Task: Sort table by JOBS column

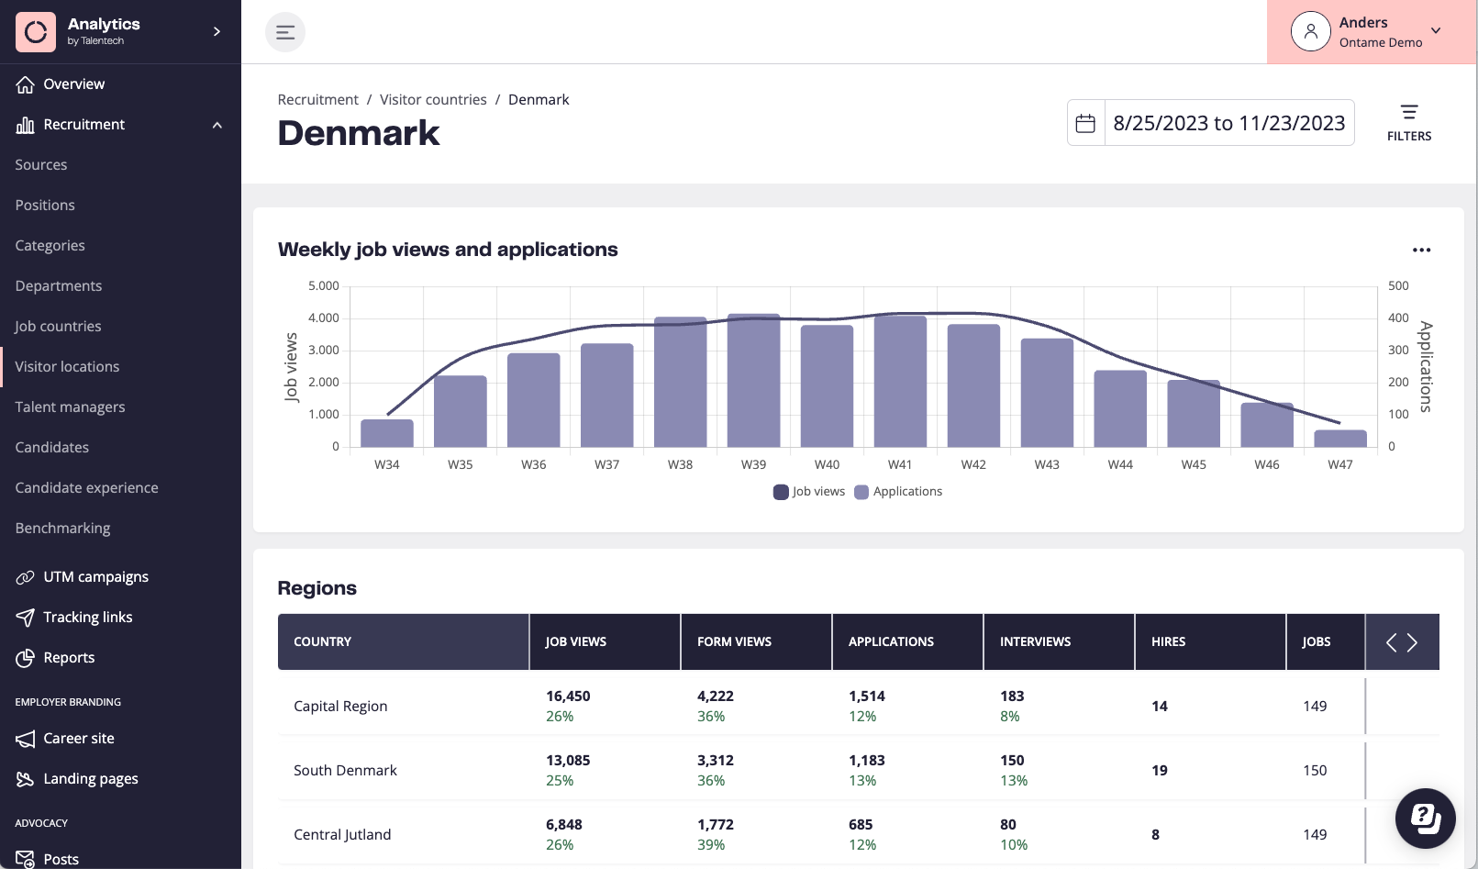Action: point(1326,641)
